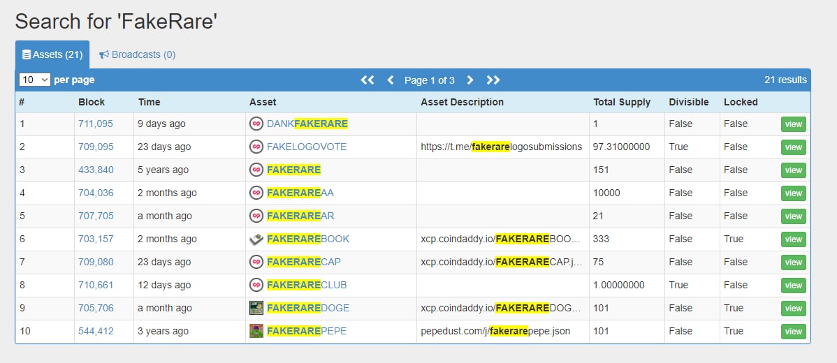Click view button for FAKERAREAA row
Viewport: 837px width, 363px height.
(x=793, y=193)
